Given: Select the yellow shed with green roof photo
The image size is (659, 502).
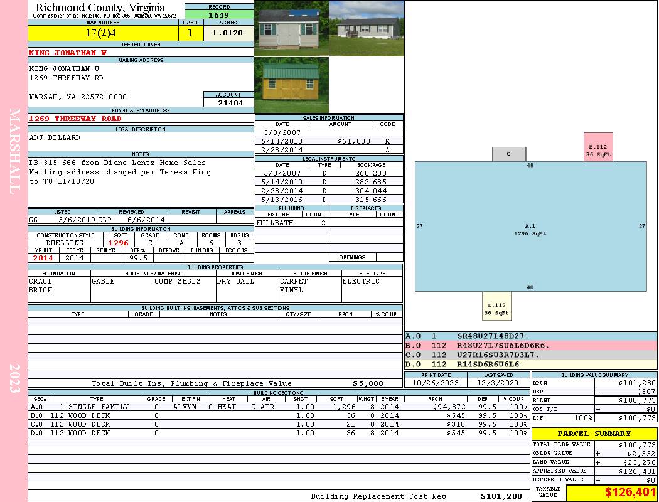Looking at the screenshot, I should 291,85.
